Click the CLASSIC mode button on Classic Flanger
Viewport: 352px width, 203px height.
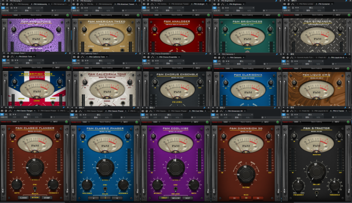pos(24,198)
